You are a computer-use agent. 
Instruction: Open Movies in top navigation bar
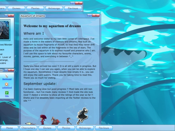pyautogui.click(x=35, y=8)
